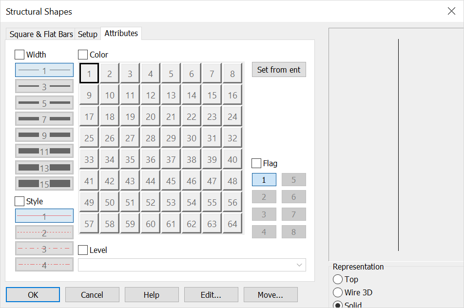Open the Level dropdown list

pyautogui.click(x=299, y=265)
